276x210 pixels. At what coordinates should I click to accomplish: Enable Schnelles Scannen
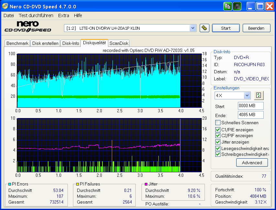(x=218, y=123)
